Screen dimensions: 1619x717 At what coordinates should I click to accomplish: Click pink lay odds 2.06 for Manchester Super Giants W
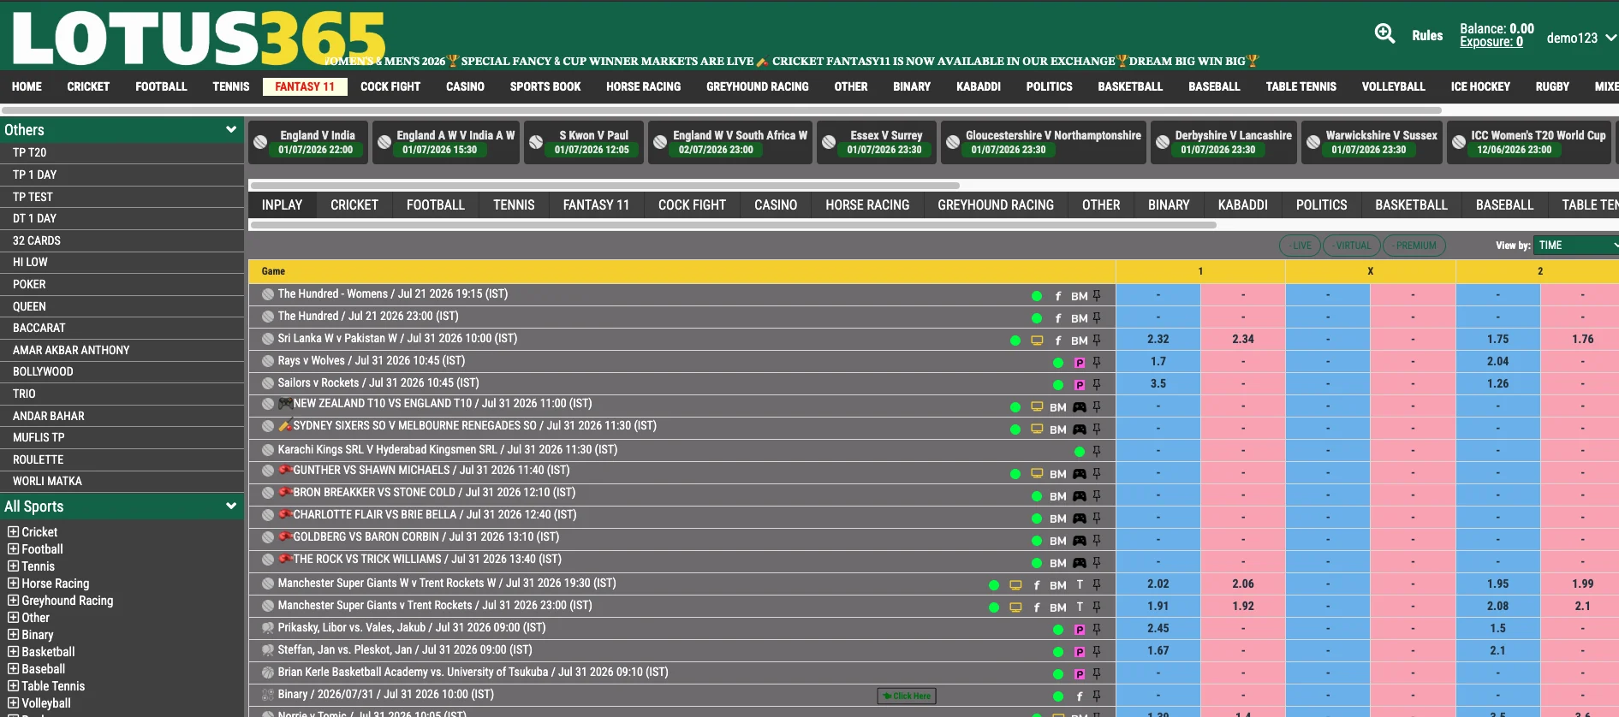tap(1243, 584)
